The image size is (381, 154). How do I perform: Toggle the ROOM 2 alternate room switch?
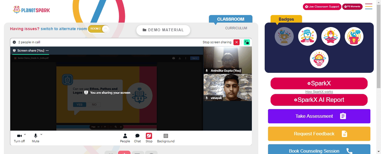tap(98, 29)
